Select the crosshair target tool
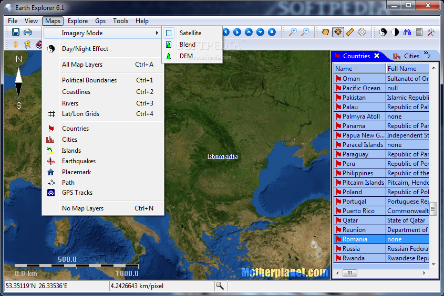The width and height of the screenshot is (444, 296). tap(338, 32)
